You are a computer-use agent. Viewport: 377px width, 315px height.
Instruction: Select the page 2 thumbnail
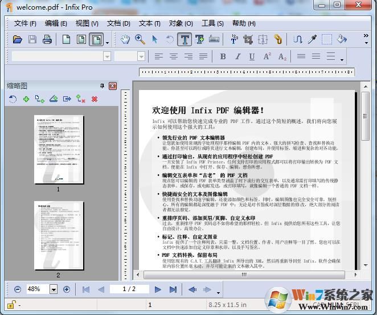click(x=58, y=235)
